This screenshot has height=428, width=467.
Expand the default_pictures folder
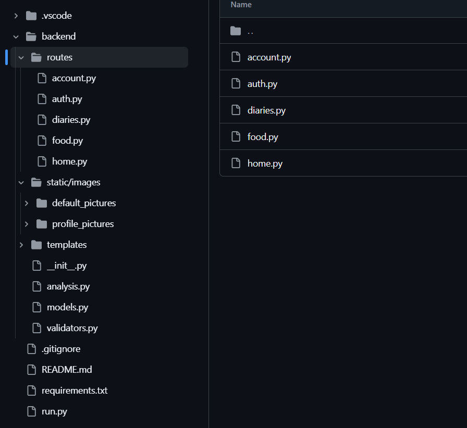26,203
